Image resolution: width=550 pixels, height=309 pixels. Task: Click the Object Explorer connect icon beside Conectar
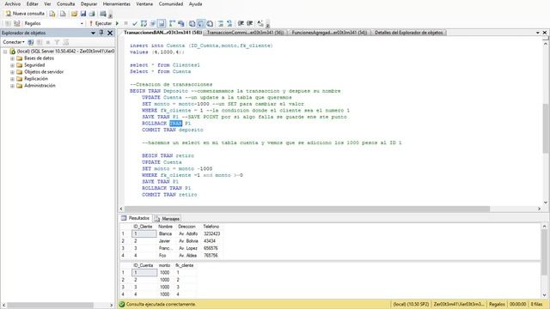(31, 42)
